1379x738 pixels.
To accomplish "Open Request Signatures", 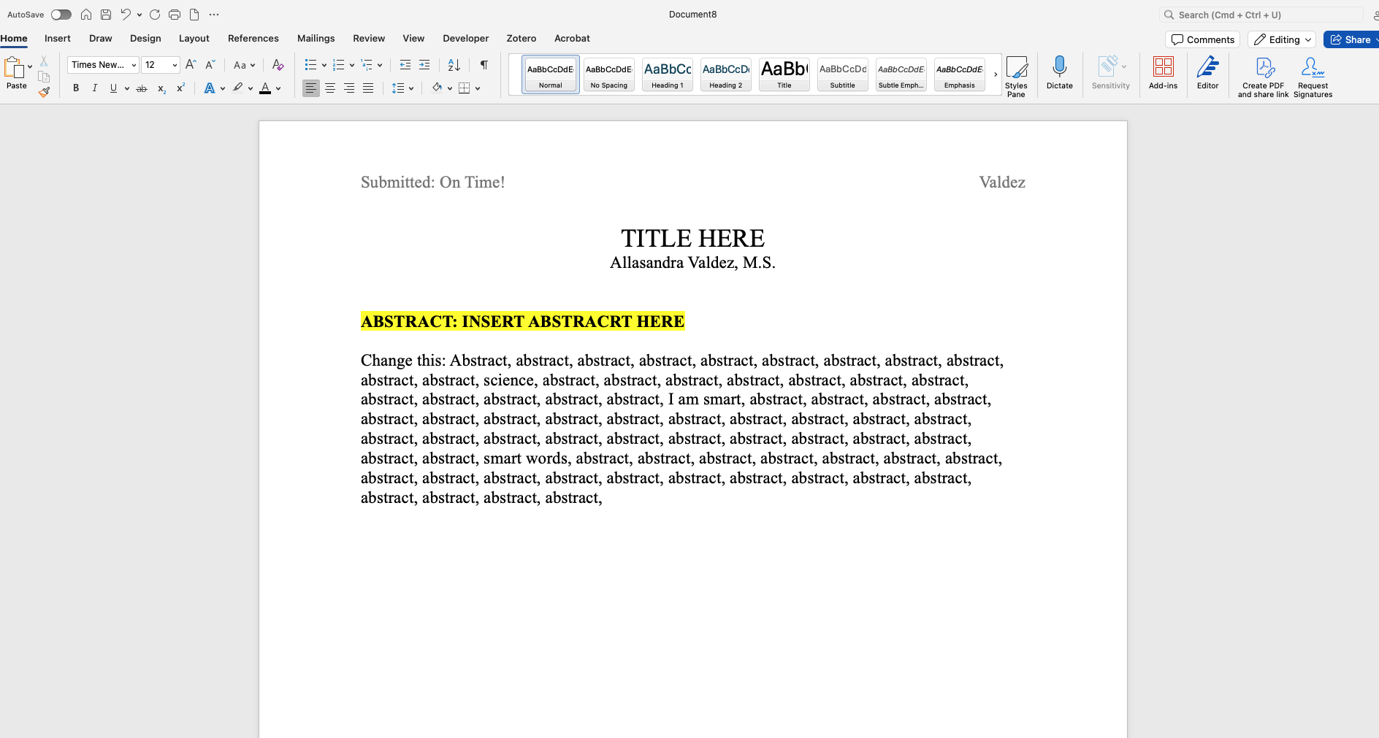I will click(1313, 77).
